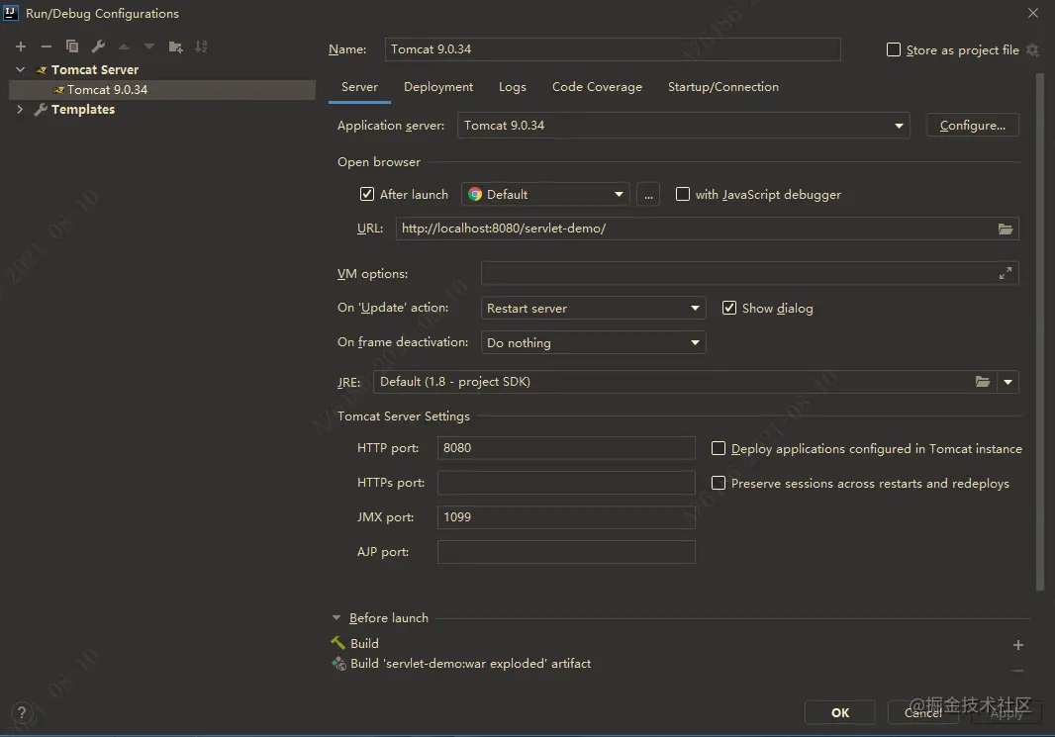The width and height of the screenshot is (1055, 737).
Task: Copy the selected configuration
Action: pos(72,46)
